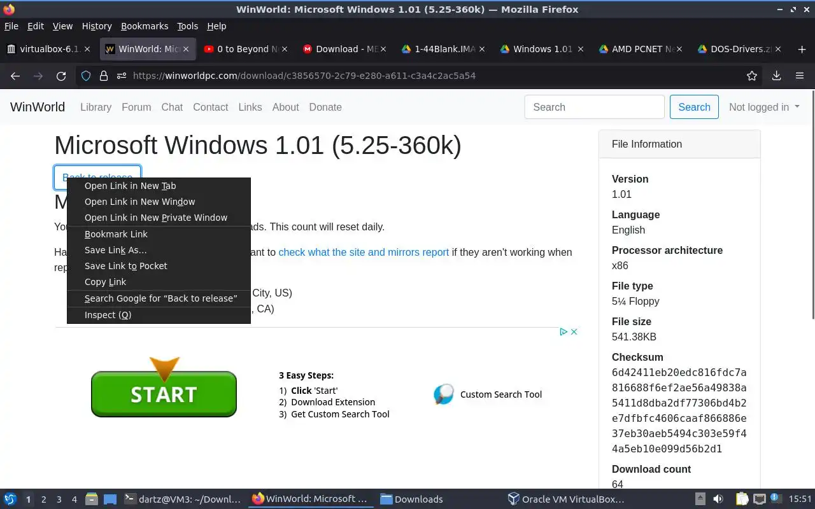
Task: Select 'Bookmark Link' from the context menu
Action: 159,234
